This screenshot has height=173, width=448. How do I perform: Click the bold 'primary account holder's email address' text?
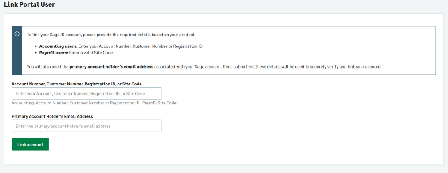111,67
